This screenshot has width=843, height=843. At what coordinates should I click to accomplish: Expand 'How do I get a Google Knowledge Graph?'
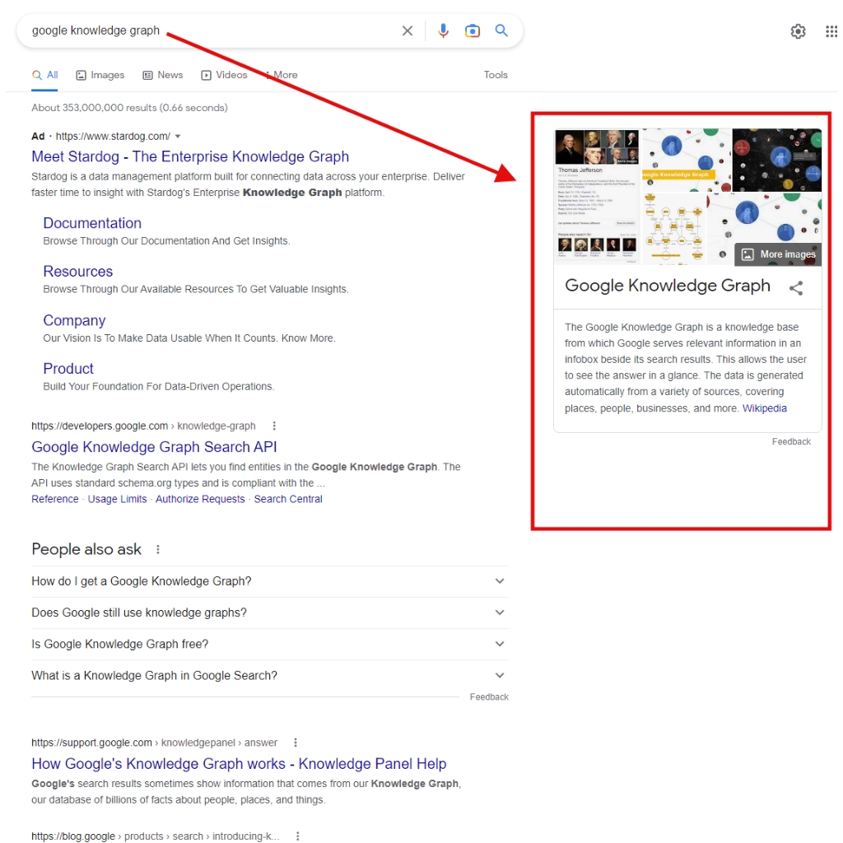point(269,581)
